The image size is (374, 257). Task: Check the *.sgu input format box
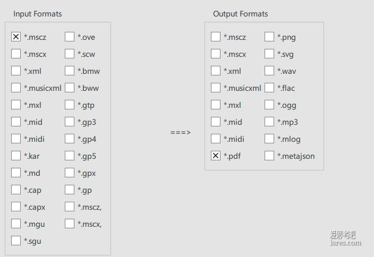point(16,241)
